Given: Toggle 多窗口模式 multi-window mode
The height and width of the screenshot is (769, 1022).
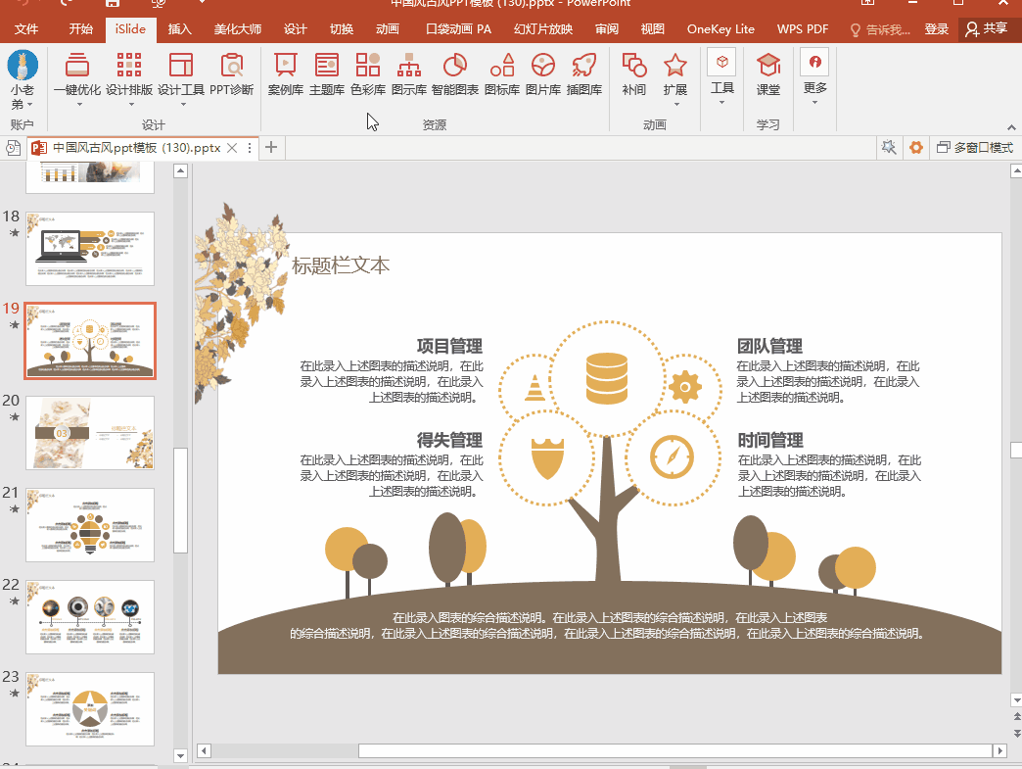Looking at the screenshot, I should pyautogui.click(x=974, y=148).
